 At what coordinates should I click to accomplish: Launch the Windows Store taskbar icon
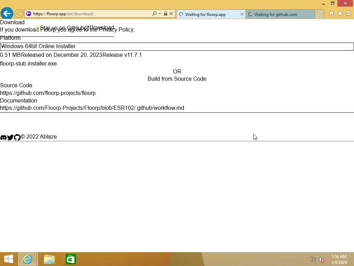(71, 259)
